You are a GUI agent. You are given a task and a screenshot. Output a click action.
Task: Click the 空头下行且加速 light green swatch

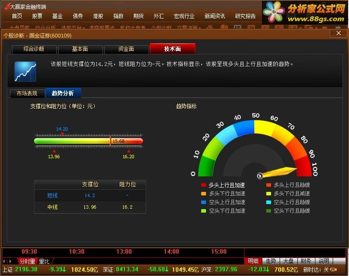pos(203,211)
